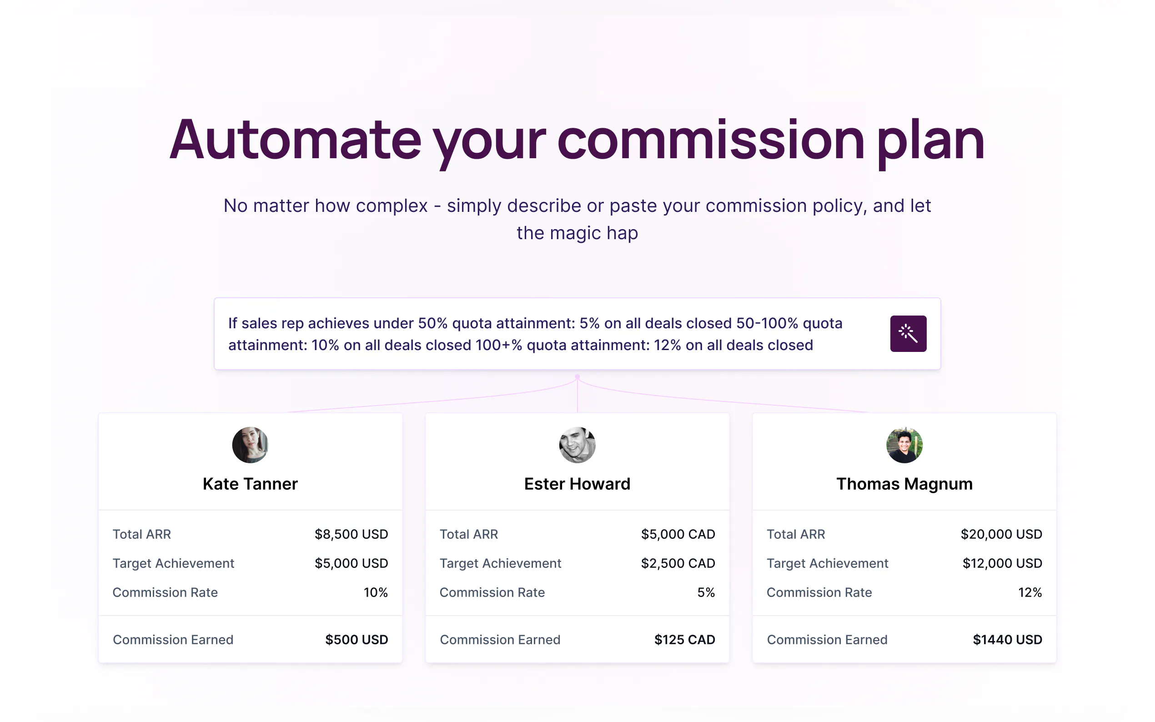The image size is (1155, 722).
Task: Click into the commission policy text field
Action: click(x=535, y=334)
